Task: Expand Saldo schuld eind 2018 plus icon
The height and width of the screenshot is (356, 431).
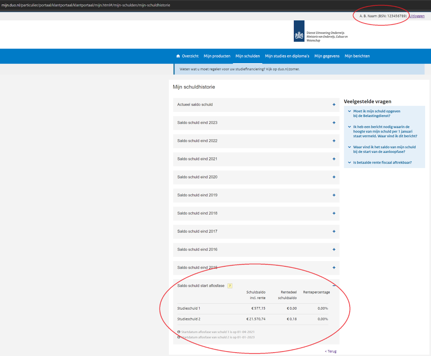Action: tap(334, 213)
